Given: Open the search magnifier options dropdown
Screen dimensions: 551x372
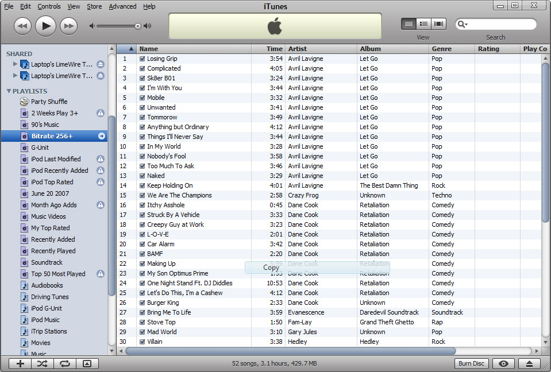Looking at the screenshot, I should click(463, 24).
